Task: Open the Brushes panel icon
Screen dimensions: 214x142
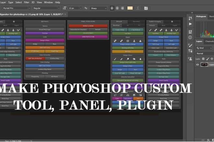Action: coord(190,51)
